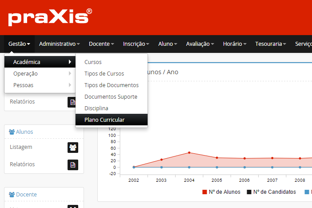Image resolution: width=312 pixels, height=208 pixels.
Task: Click the Alunos Relatórios document icon
Action: click(73, 164)
